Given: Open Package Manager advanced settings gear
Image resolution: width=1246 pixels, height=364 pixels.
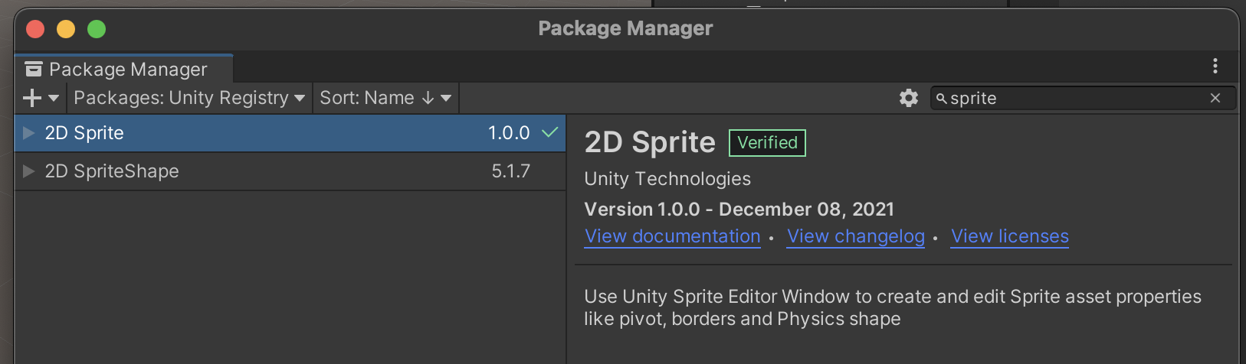Looking at the screenshot, I should coord(909,98).
